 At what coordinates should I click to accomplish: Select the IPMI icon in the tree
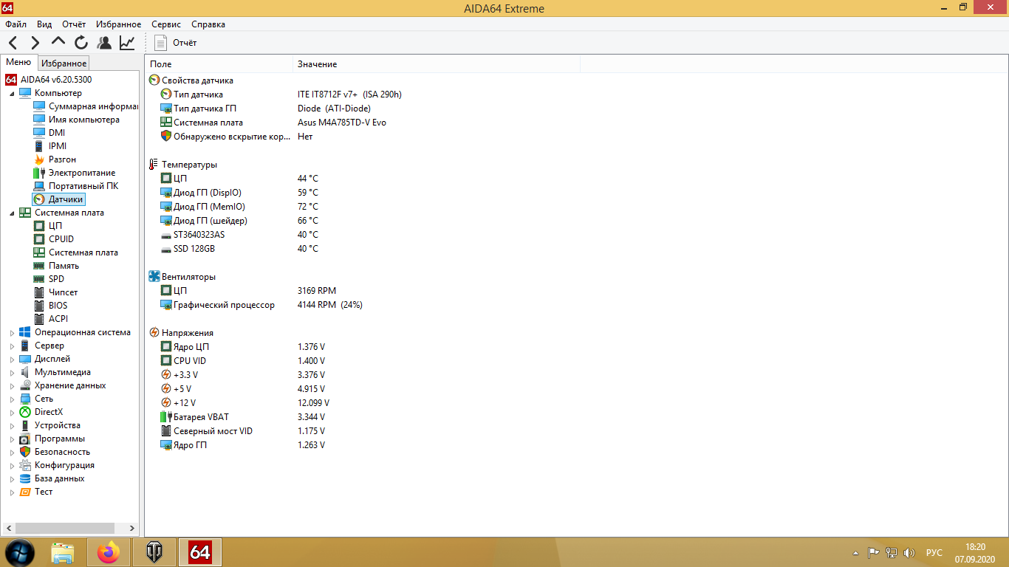tap(39, 146)
